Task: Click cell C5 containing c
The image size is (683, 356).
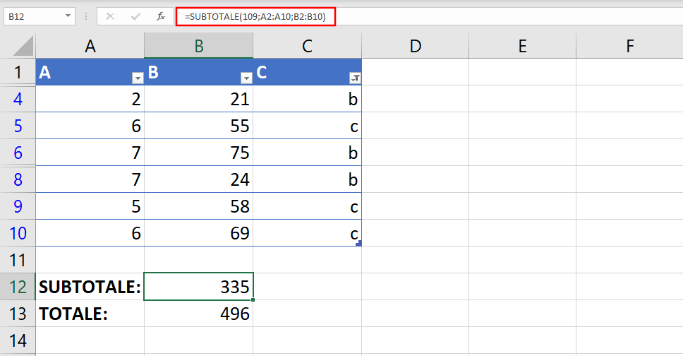Action: pos(307,126)
